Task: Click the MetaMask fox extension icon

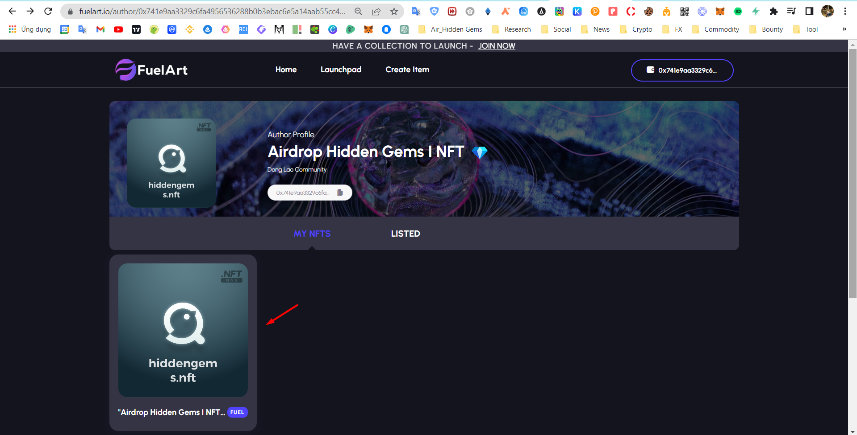Action: [x=720, y=12]
